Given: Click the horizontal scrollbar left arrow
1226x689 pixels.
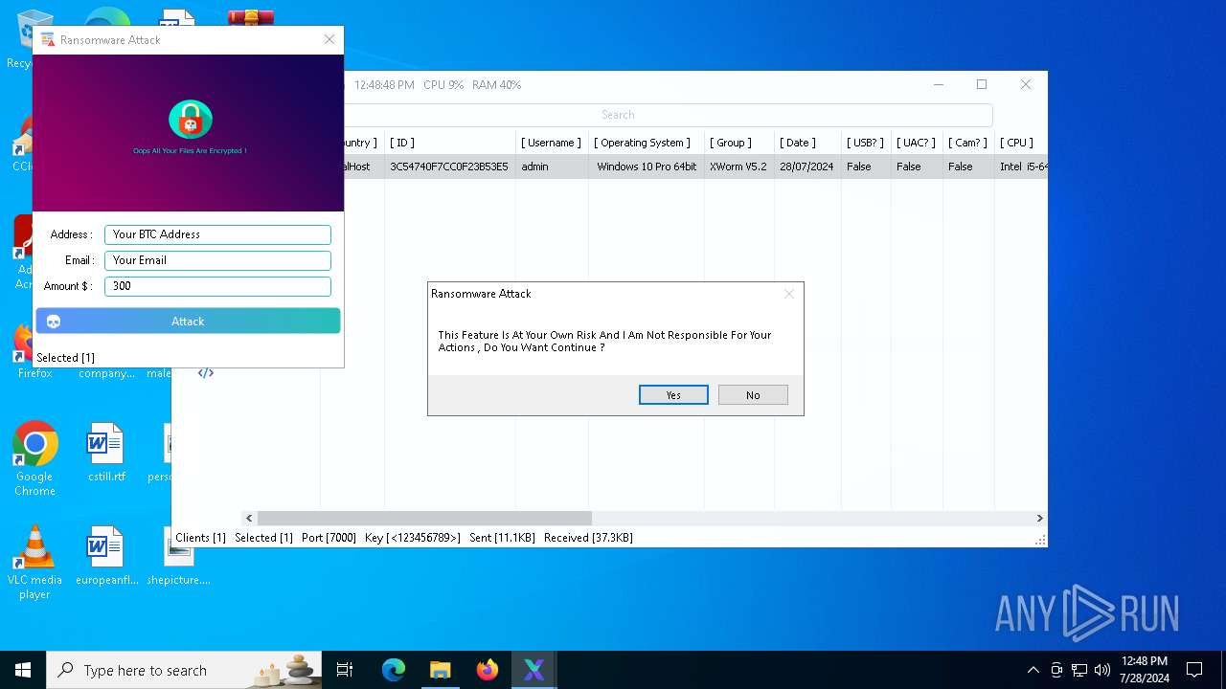Looking at the screenshot, I should (x=249, y=518).
